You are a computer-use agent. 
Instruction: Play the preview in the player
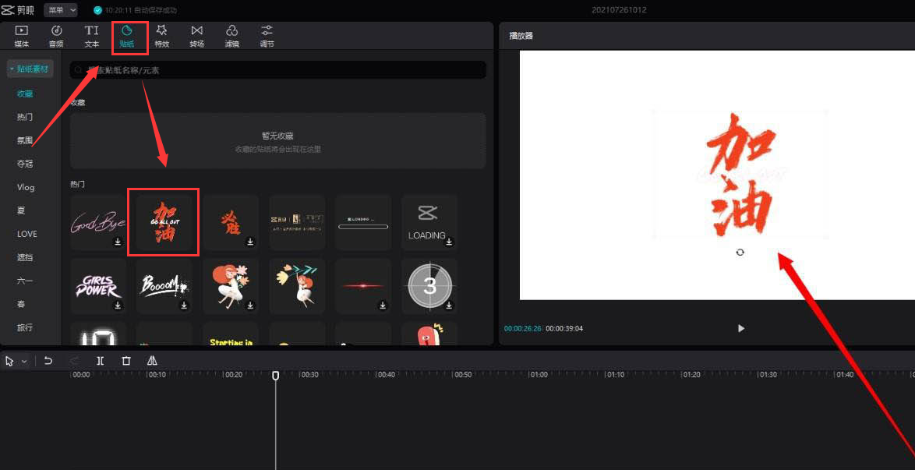tap(741, 329)
